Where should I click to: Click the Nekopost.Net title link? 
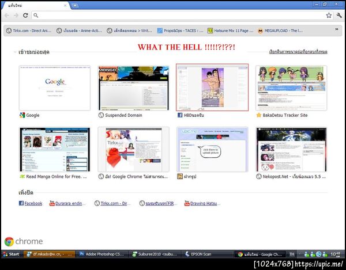pos(294,177)
